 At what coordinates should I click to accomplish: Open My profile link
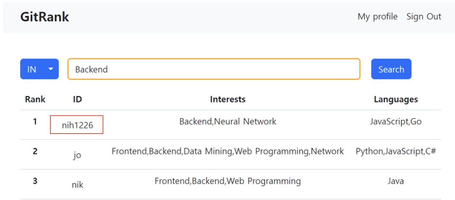point(378,17)
